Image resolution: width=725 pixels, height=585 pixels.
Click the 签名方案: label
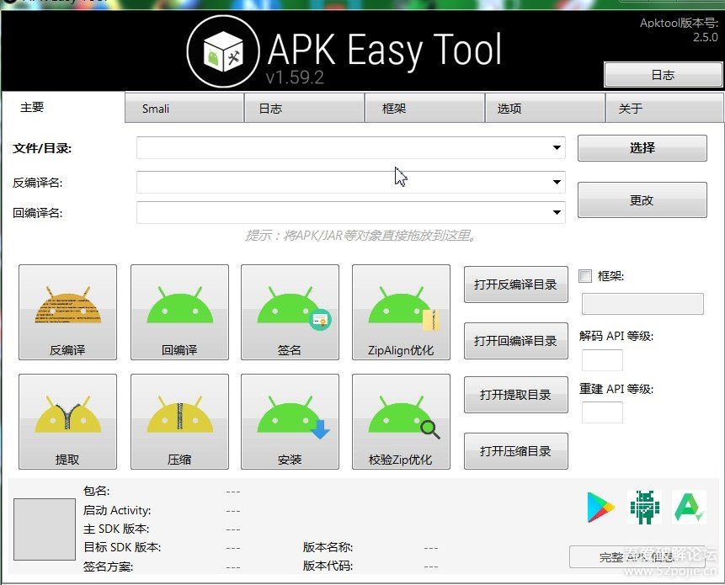tap(108, 566)
